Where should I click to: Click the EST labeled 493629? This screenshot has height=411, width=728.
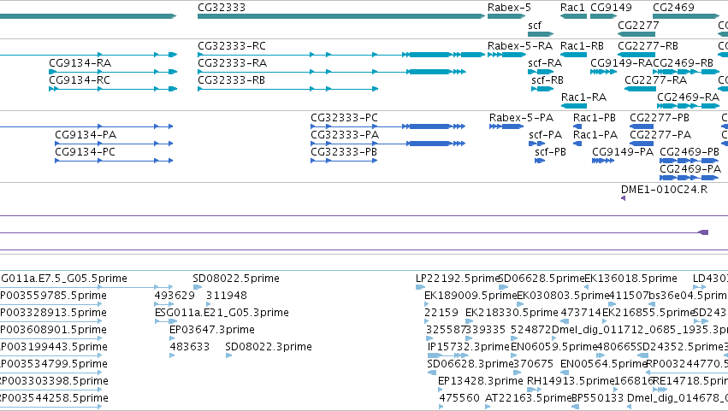click(175, 296)
